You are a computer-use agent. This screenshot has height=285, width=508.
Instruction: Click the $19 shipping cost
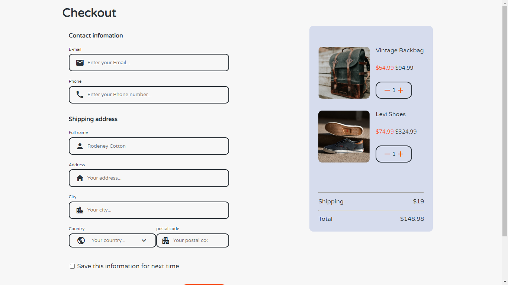[418, 202]
